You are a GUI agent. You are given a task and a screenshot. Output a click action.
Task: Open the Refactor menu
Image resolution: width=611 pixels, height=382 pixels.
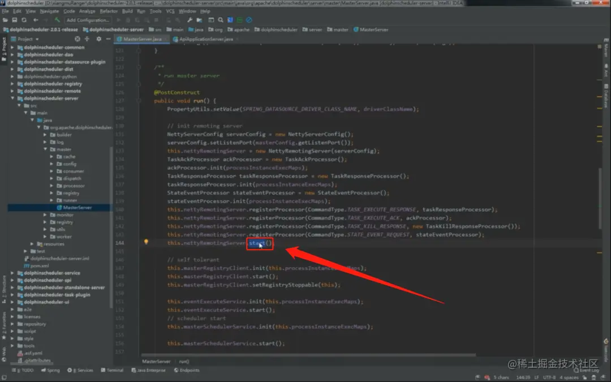(x=109, y=11)
